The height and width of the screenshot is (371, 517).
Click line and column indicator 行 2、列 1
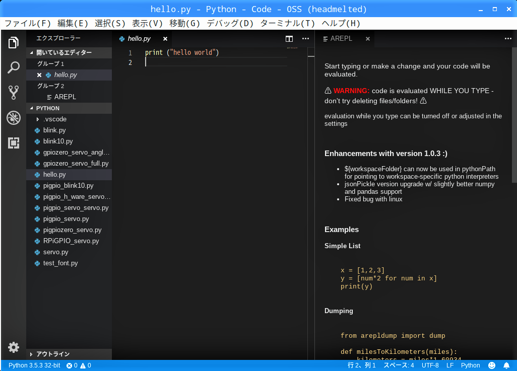(362, 365)
